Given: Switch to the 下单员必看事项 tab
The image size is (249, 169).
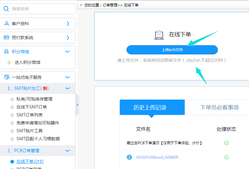Looking at the screenshot, I should tap(219, 107).
